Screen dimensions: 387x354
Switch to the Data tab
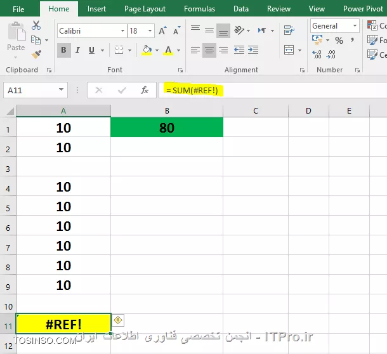[241, 9]
